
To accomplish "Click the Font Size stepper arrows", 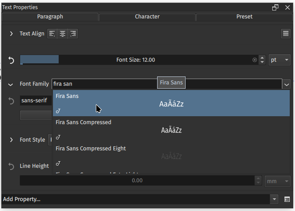I will 262,60.
